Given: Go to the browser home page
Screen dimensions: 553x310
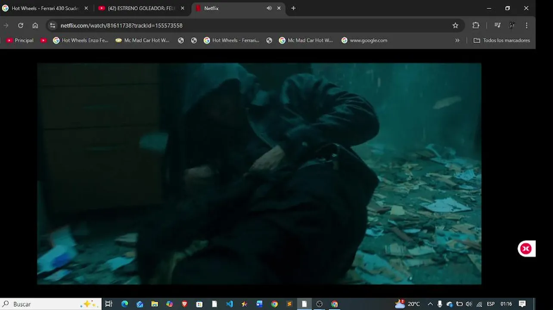Looking at the screenshot, I should coord(35,25).
